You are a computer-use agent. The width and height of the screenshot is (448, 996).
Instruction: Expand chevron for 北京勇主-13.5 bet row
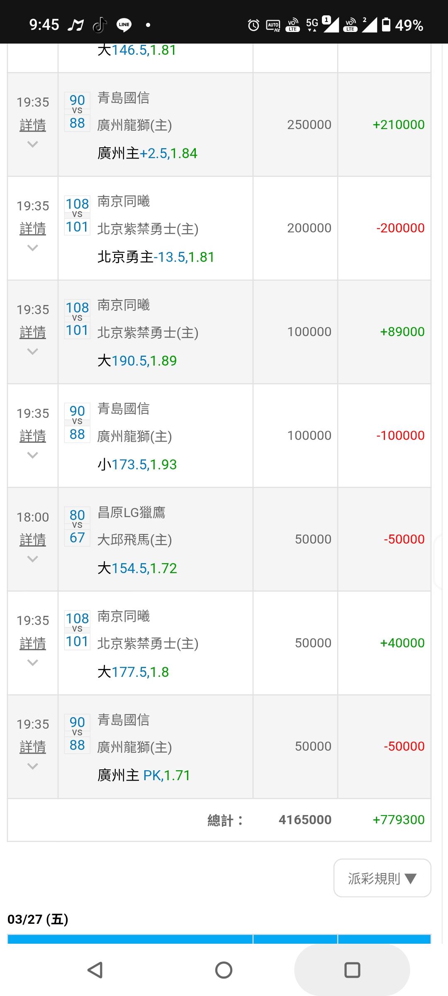pos(32,248)
